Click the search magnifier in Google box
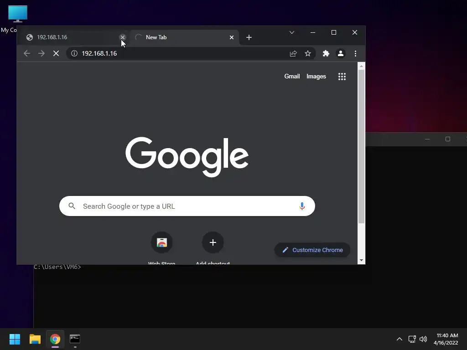 [72, 206]
